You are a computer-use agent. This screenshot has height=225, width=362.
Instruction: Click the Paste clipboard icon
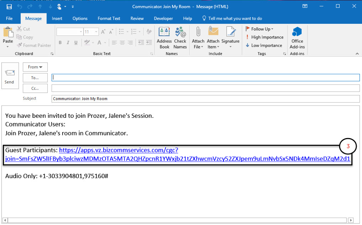click(8, 32)
